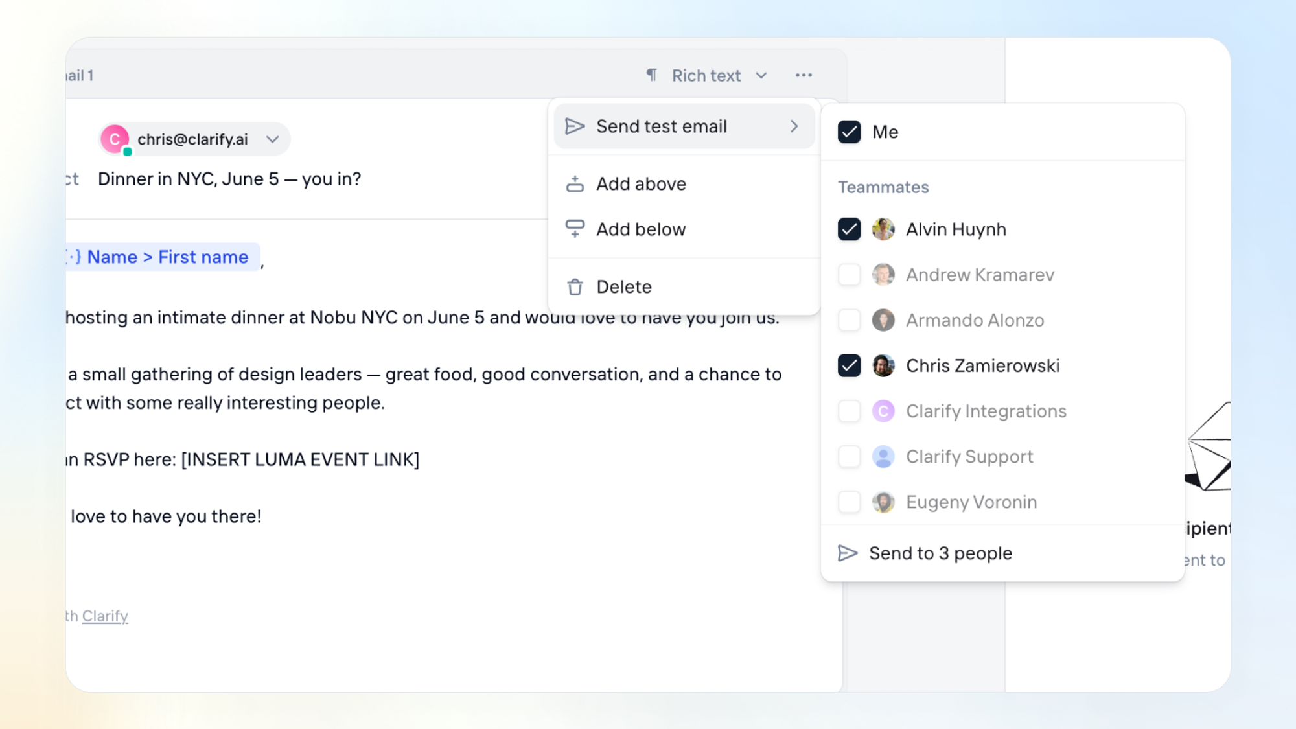1296x729 pixels.
Task: Expand Send test email submenu arrow
Action: click(794, 126)
